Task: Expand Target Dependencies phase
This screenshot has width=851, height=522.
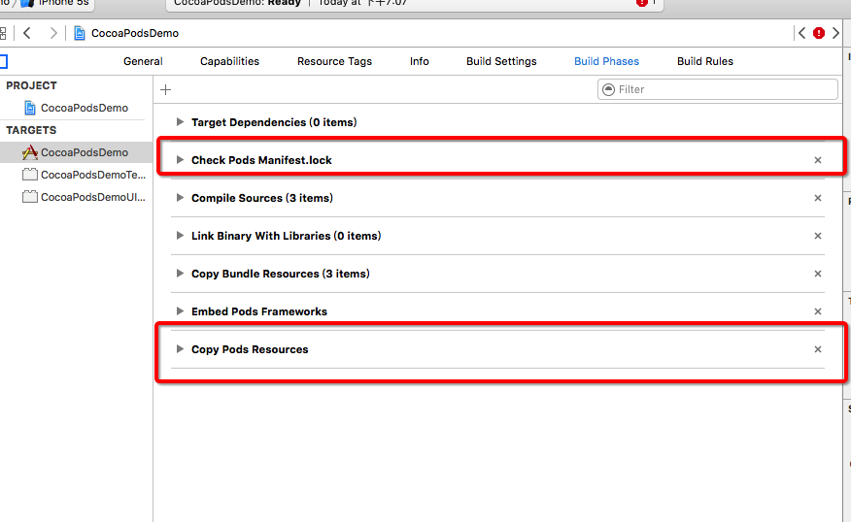Action: coord(180,122)
